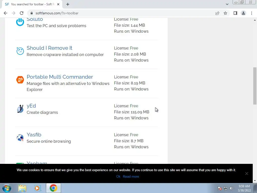
Task: Click 'Secure online browsing' description text
Action: 49,141
